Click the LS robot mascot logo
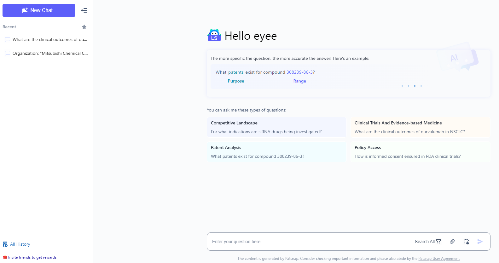 (214, 35)
